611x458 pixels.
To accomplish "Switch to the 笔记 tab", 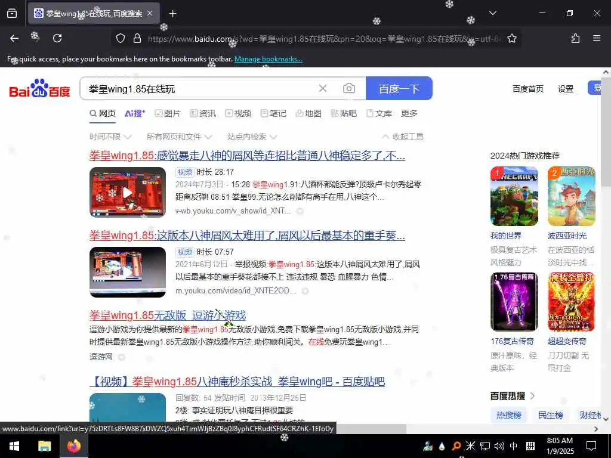I will [273, 113].
